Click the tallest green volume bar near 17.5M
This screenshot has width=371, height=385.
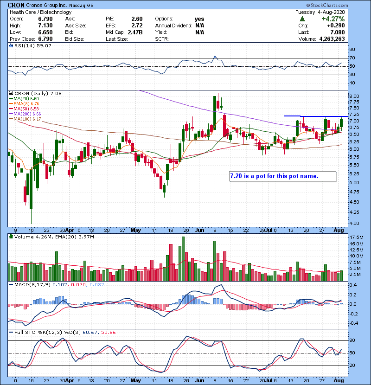click(183, 259)
